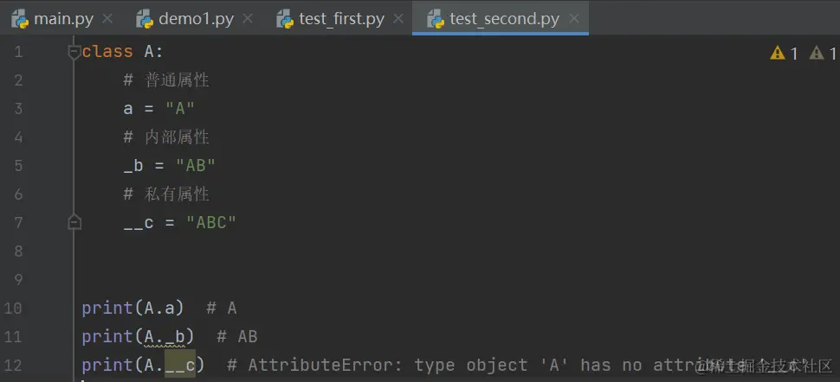The height and width of the screenshot is (382, 840).
Task: Close the demo1.py tab
Action: pyautogui.click(x=248, y=19)
